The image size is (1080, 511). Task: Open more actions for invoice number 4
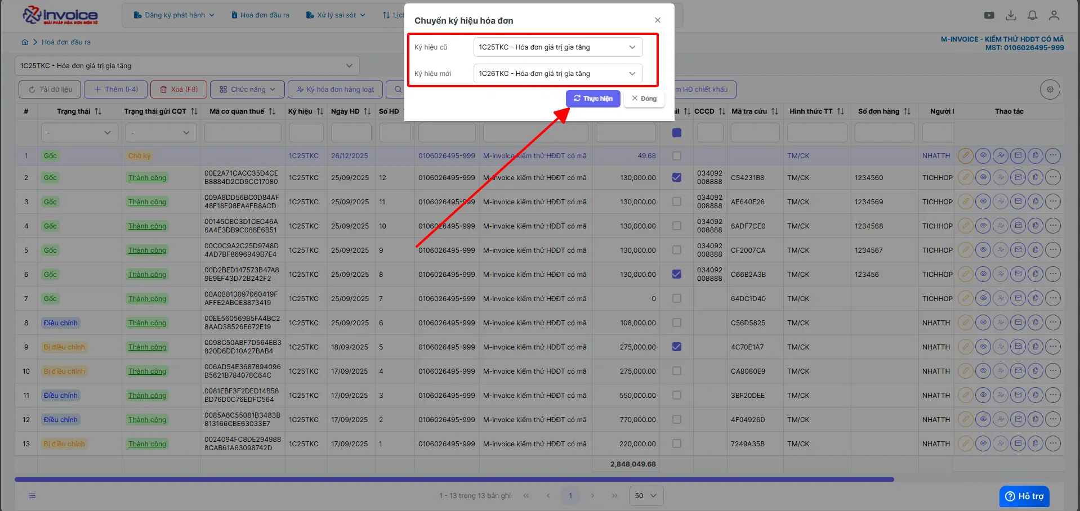click(x=1053, y=371)
